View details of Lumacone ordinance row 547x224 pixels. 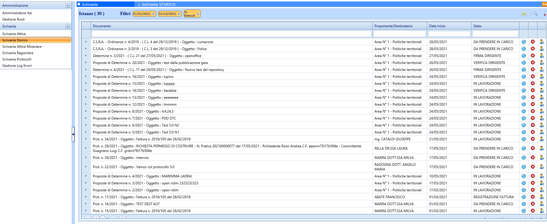(x=524, y=42)
